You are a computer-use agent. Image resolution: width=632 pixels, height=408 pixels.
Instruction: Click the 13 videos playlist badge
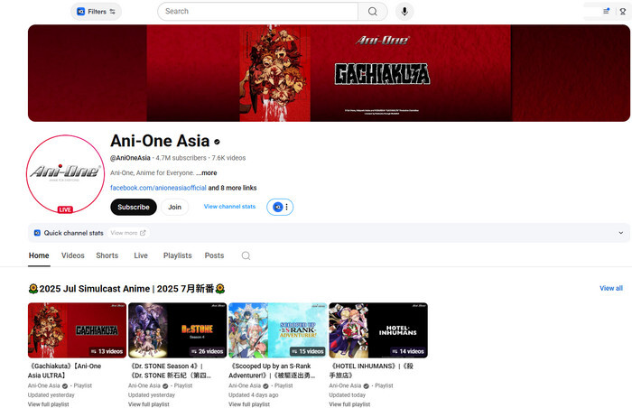pos(107,351)
